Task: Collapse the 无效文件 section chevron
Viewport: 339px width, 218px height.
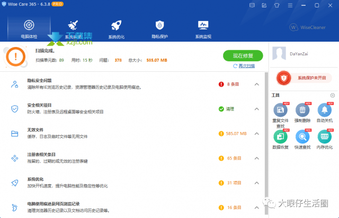Action: pyautogui.click(x=256, y=134)
